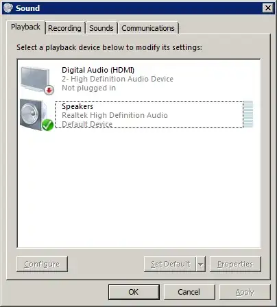This screenshot has height=307, width=277.
Task: Open the Recording tab
Action: pos(64,28)
